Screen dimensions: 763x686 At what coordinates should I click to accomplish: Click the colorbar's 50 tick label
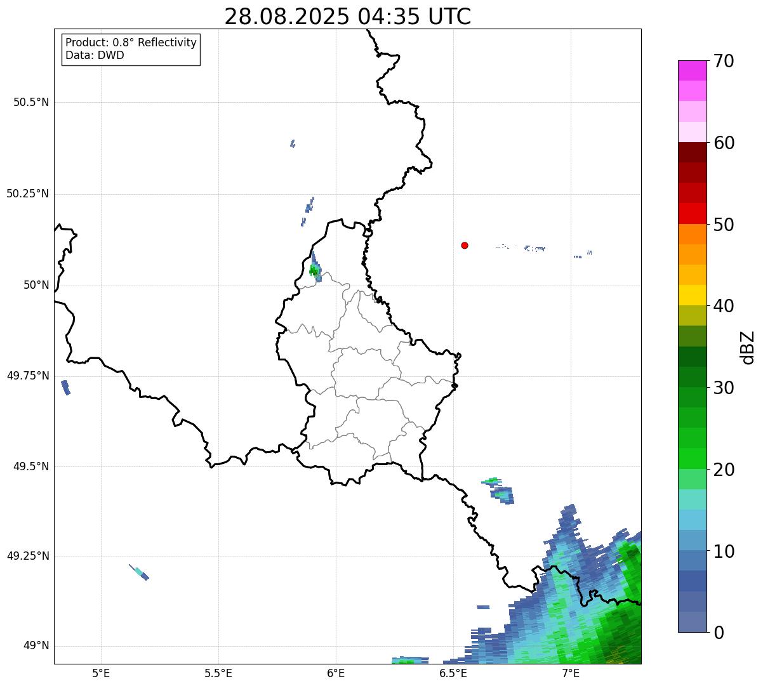point(724,225)
